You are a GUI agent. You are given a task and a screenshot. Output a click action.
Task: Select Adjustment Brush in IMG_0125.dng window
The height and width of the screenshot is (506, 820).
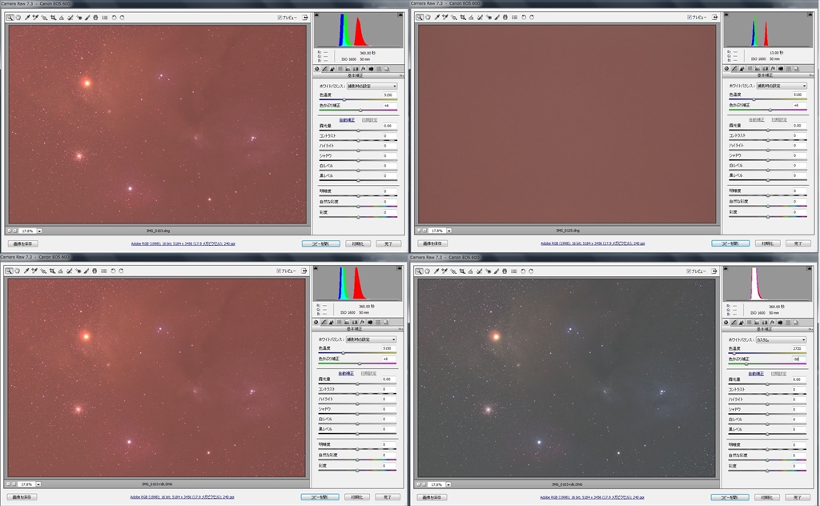coord(496,18)
